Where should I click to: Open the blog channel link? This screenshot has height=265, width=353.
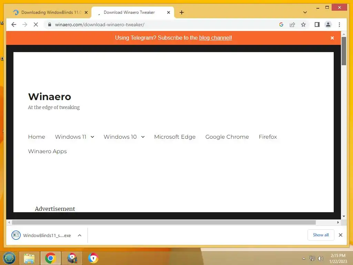click(x=215, y=38)
